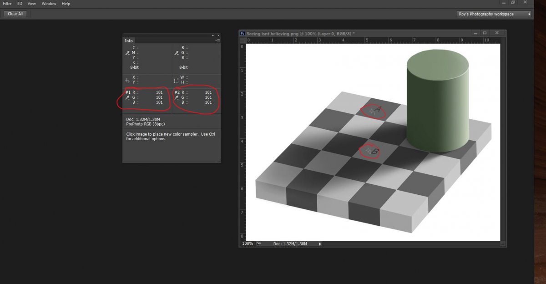Click the RGB eyedropper icon in Info panel
Image resolution: width=546 pixels, height=284 pixels.
point(176,53)
